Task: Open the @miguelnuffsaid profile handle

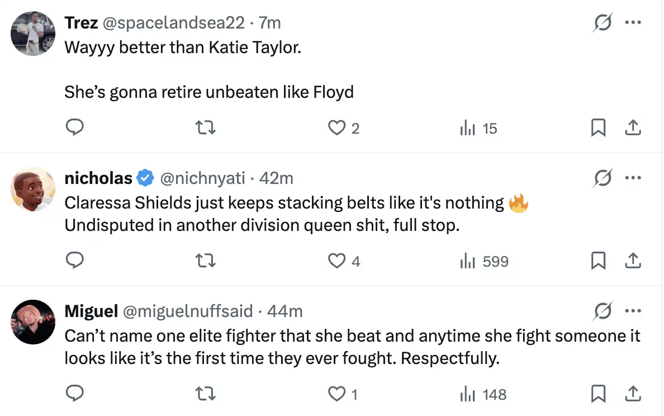Action: 188,311
